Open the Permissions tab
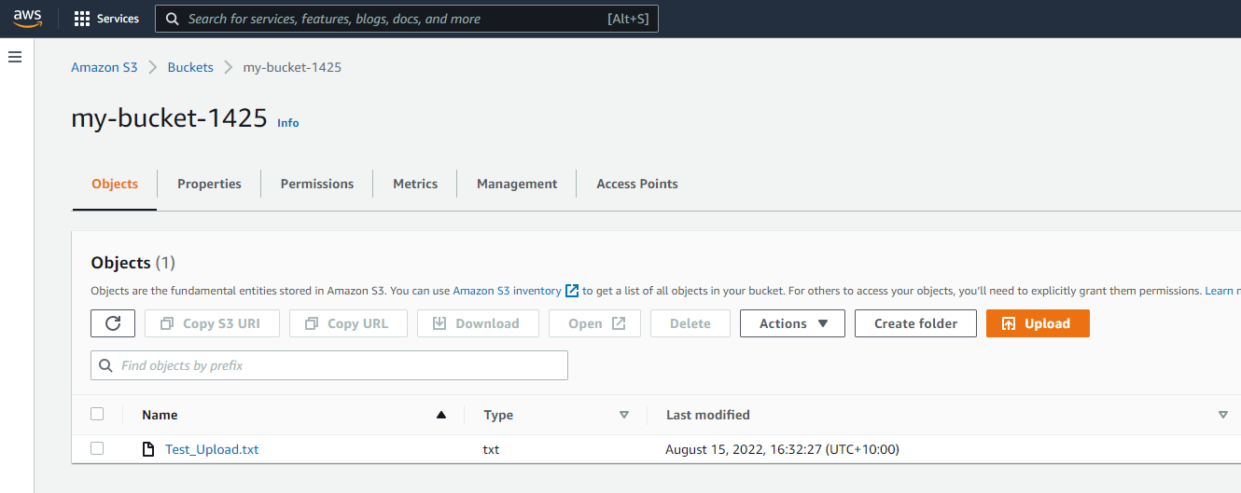Image resolution: width=1241 pixels, height=493 pixels. 317,184
